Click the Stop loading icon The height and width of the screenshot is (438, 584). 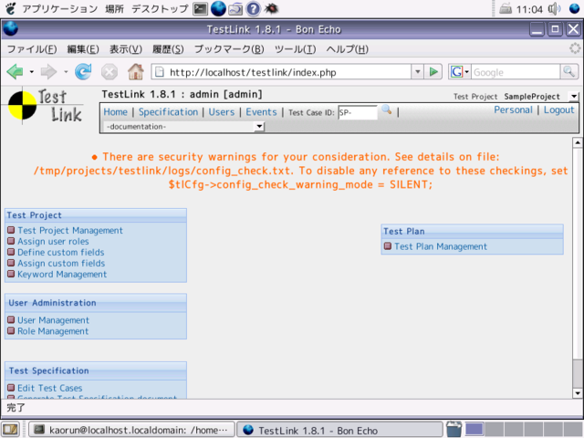109,72
